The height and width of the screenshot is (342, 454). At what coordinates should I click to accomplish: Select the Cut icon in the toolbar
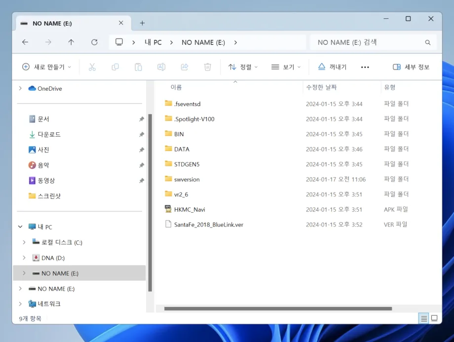(92, 67)
